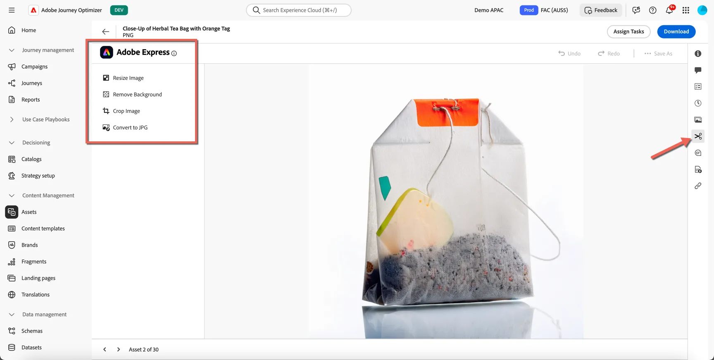
Task: Click the Download button
Action: tap(676, 31)
